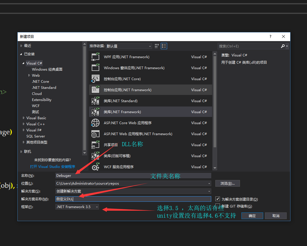Viewport: 307px width, 246px height.
Task: Click the 搜索(Ctrl+E) search box
Action: [249, 46]
